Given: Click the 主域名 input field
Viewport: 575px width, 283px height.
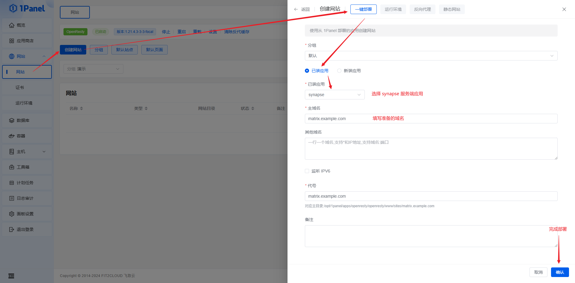Looking at the screenshot, I should [x=431, y=119].
